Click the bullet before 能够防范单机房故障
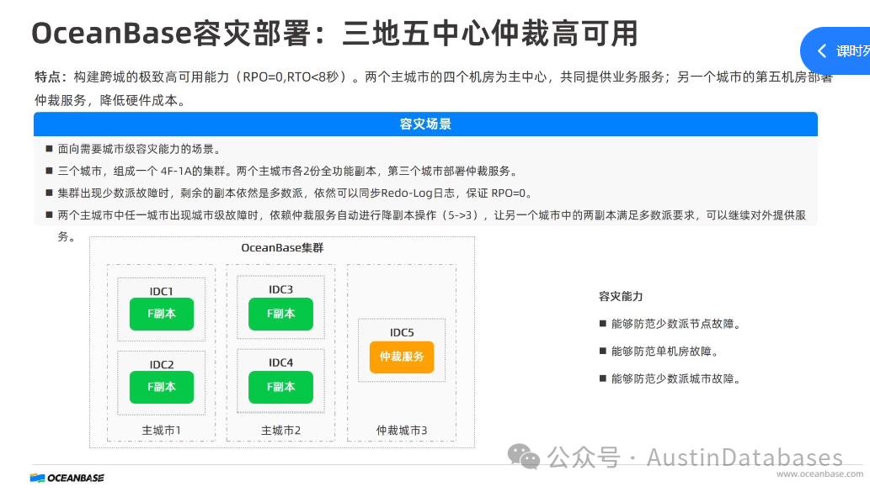 point(602,351)
